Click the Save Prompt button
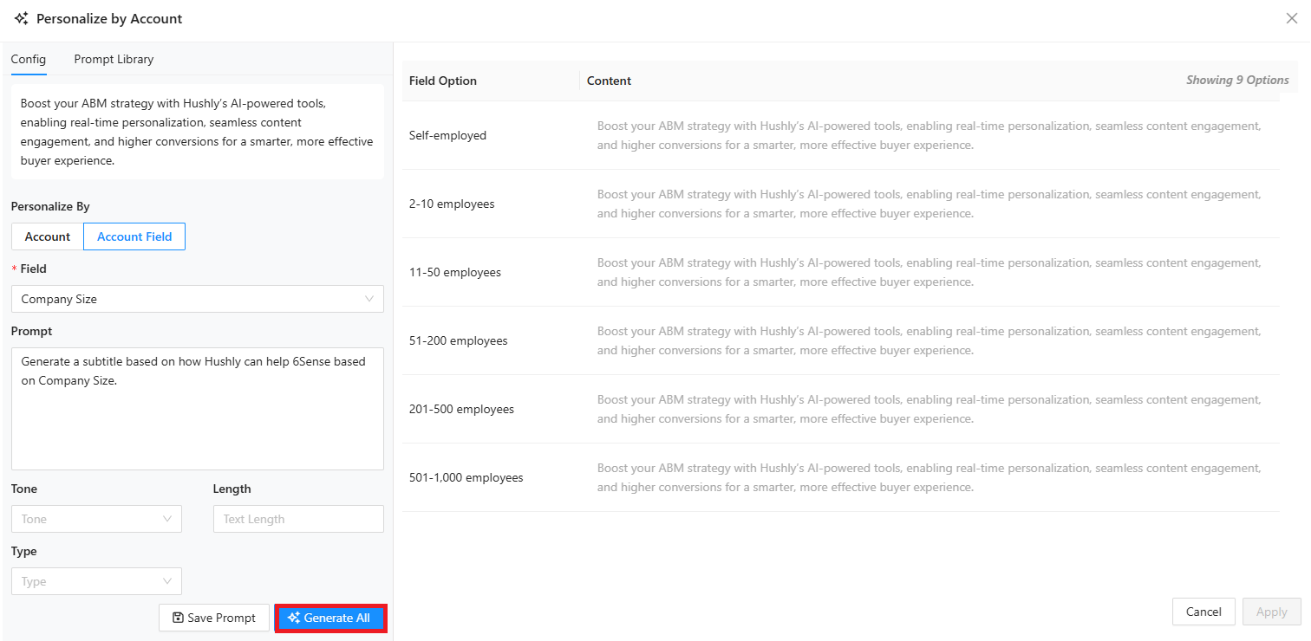 tap(214, 618)
